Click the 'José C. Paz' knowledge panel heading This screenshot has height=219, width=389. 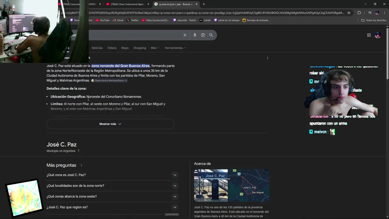[x=61, y=144]
